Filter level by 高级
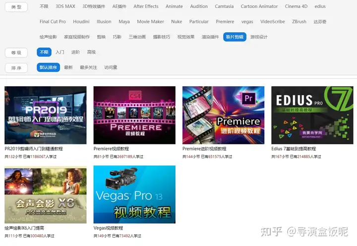 91,52
